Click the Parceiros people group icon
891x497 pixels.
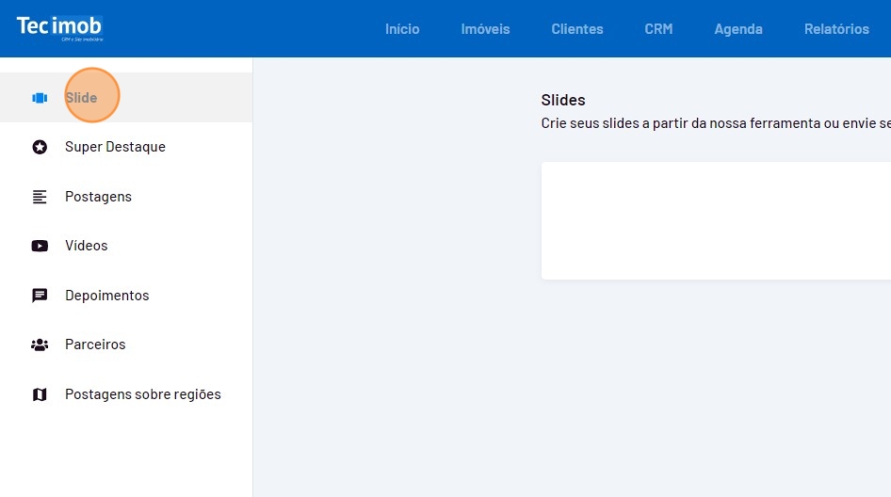point(40,345)
